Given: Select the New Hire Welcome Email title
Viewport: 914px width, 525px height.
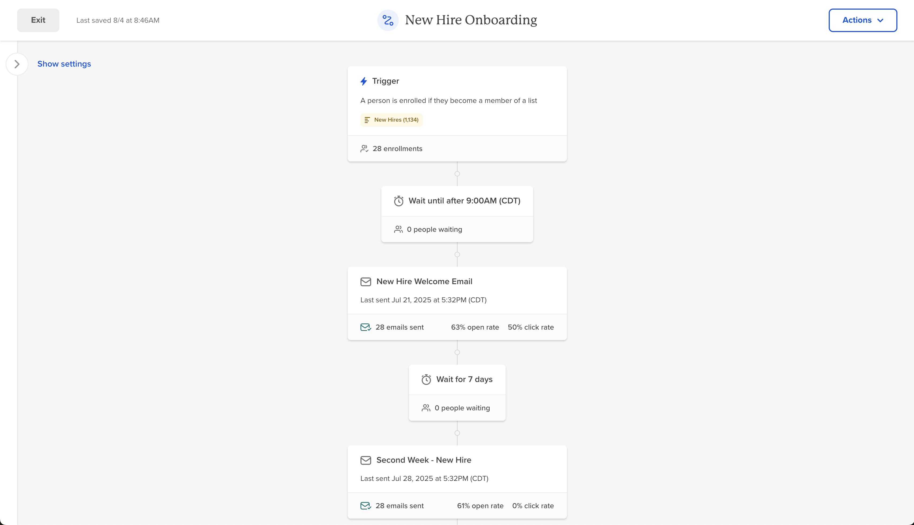Looking at the screenshot, I should [x=424, y=281].
